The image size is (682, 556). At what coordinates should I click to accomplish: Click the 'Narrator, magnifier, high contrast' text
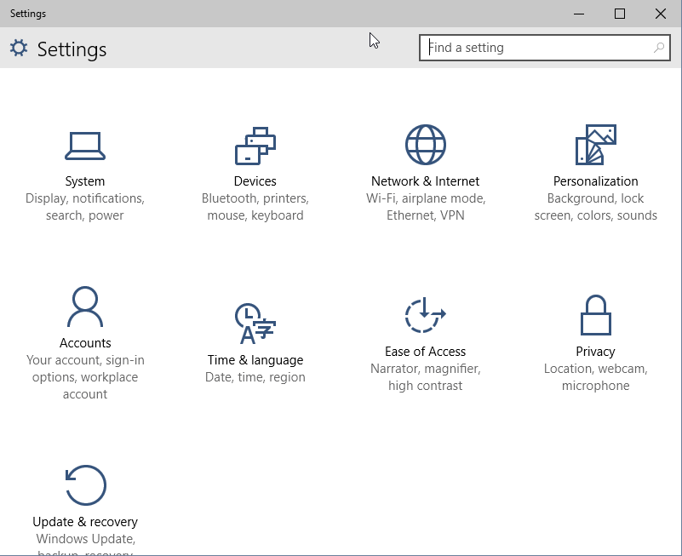point(426,377)
